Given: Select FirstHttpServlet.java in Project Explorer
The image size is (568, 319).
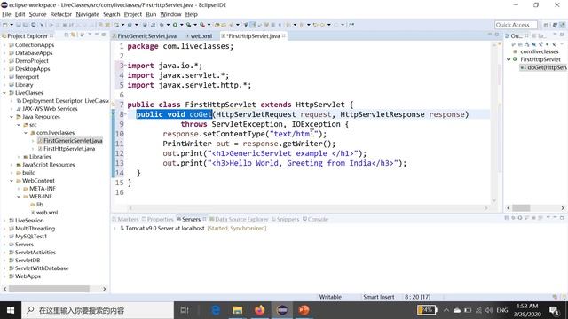Looking at the screenshot, I should pos(69,149).
